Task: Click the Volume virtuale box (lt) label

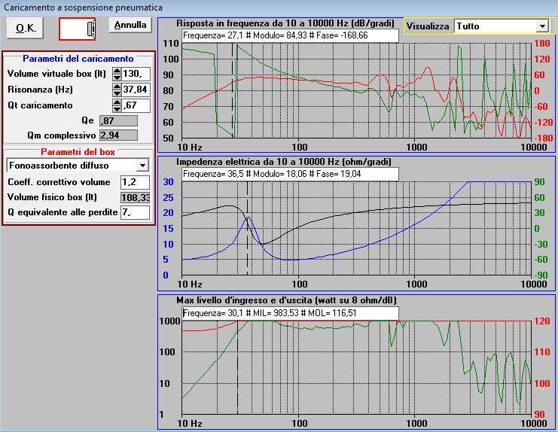Action: [x=56, y=74]
